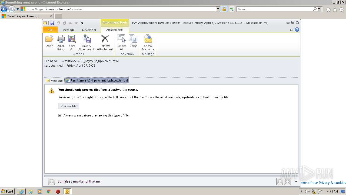Click the media player taskbar icon

tap(40, 191)
